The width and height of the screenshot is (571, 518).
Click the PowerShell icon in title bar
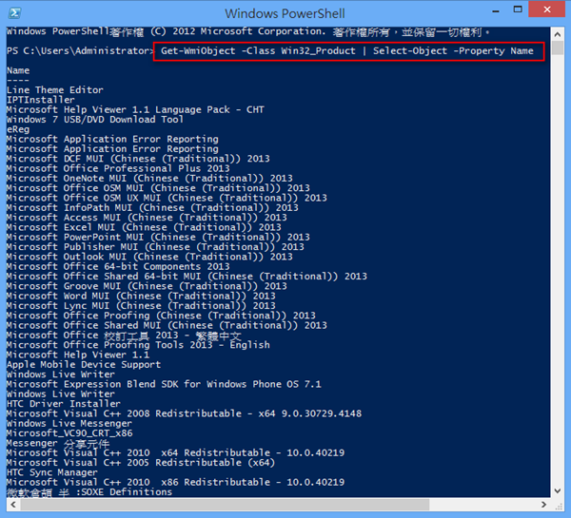click(x=14, y=13)
